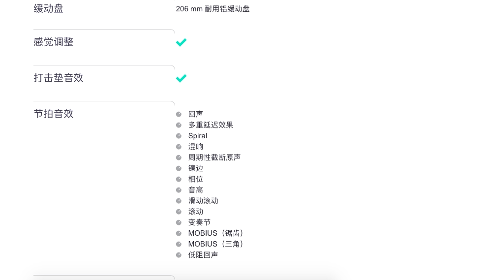Click the bullet icon before 多重延迟效果
The image size is (487, 280).
(179, 125)
